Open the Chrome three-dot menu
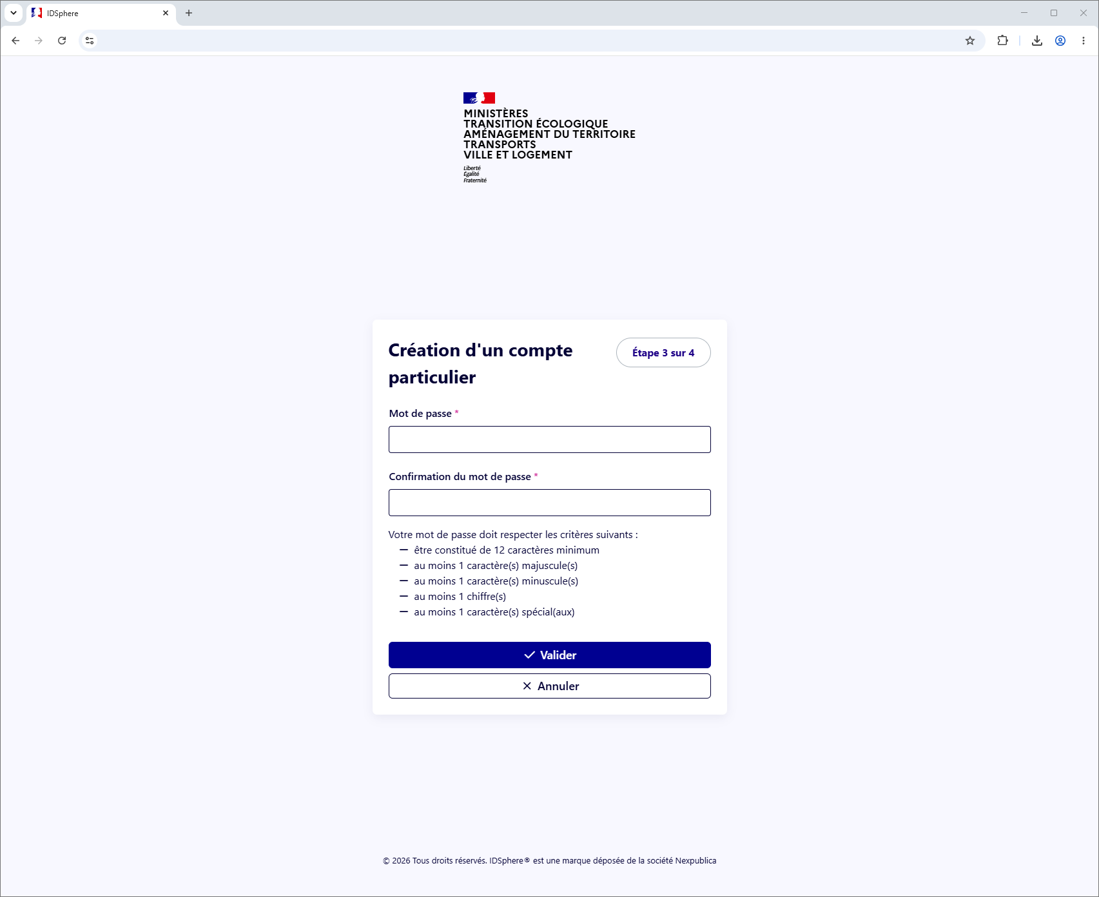Viewport: 1099px width, 897px height. [x=1084, y=41]
